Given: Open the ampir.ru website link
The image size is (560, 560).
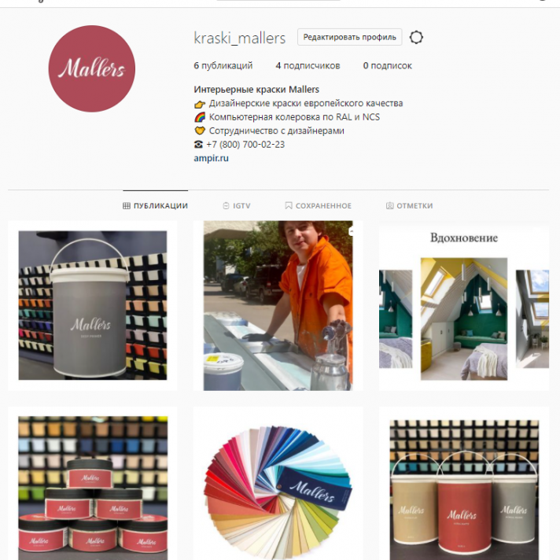Looking at the screenshot, I should coord(211,158).
